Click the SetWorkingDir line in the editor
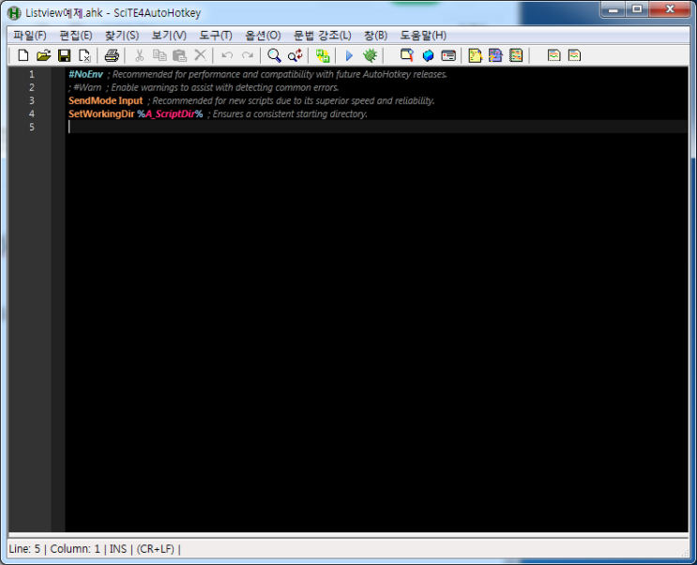The image size is (697, 565). (101, 114)
